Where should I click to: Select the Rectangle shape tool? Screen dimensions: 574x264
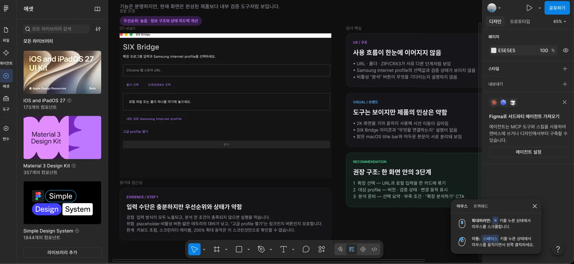tap(239, 249)
